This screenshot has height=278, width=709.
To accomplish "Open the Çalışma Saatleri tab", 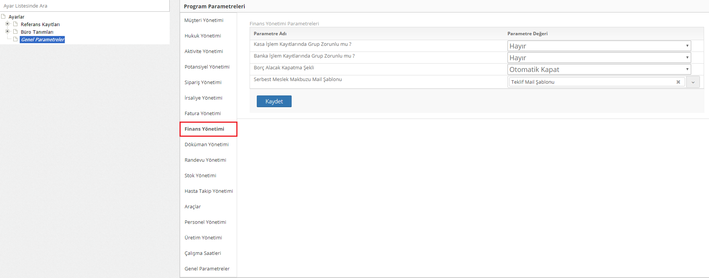I will coord(203,253).
